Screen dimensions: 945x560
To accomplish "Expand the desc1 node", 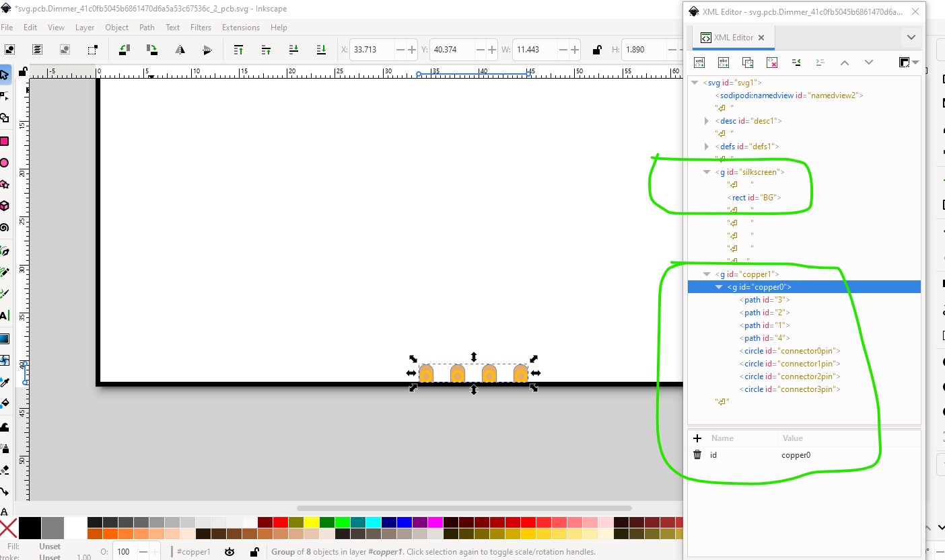I will [x=707, y=121].
